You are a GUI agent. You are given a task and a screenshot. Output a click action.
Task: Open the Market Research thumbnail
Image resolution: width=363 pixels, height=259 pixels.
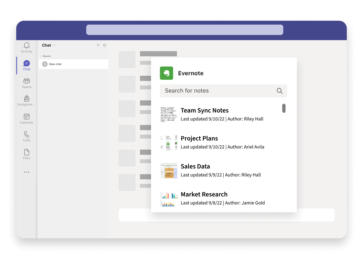coord(169,199)
